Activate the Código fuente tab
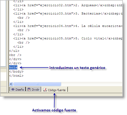 pyautogui.click(x=55, y=90)
